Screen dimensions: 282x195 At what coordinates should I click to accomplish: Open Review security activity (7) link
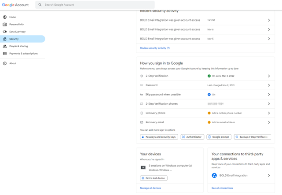tap(155, 48)
